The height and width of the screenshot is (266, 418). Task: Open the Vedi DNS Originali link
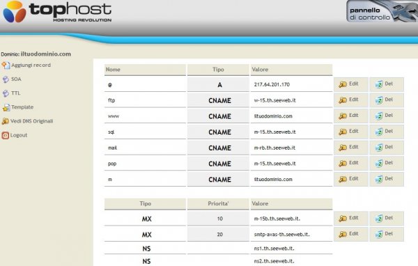tap(32, 121)
